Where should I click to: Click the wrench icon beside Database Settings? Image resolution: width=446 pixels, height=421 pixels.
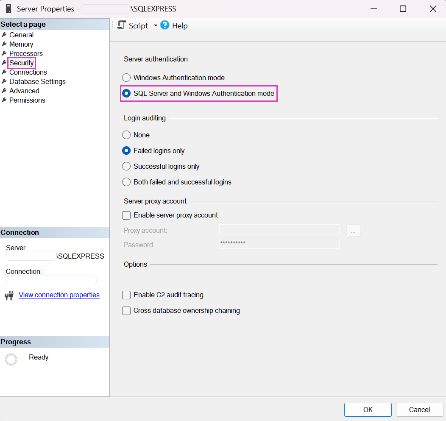[4, 81]
